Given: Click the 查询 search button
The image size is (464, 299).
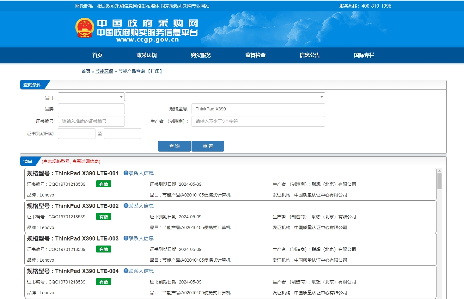Looking at the screenshot, I should (x=174, y=146).
